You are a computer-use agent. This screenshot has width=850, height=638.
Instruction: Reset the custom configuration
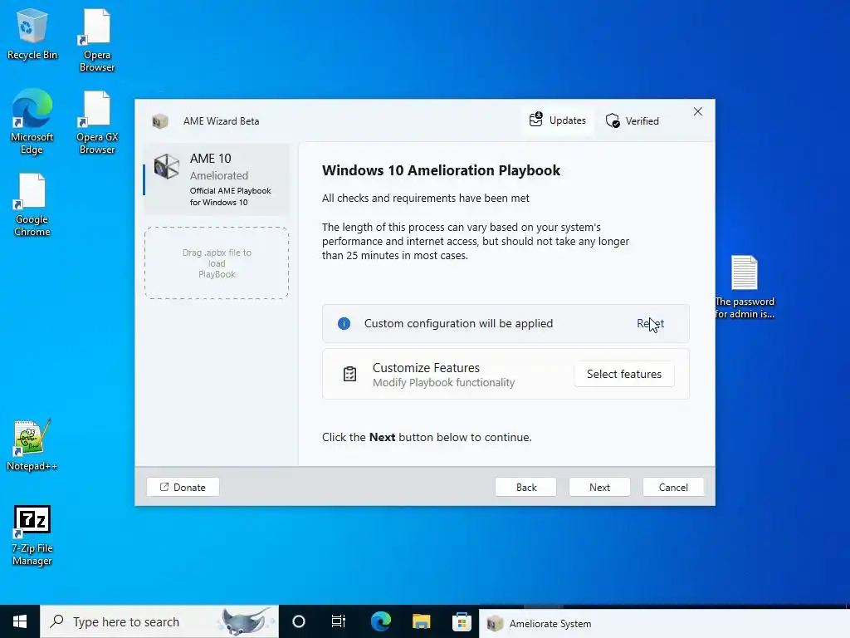(650, 323)
